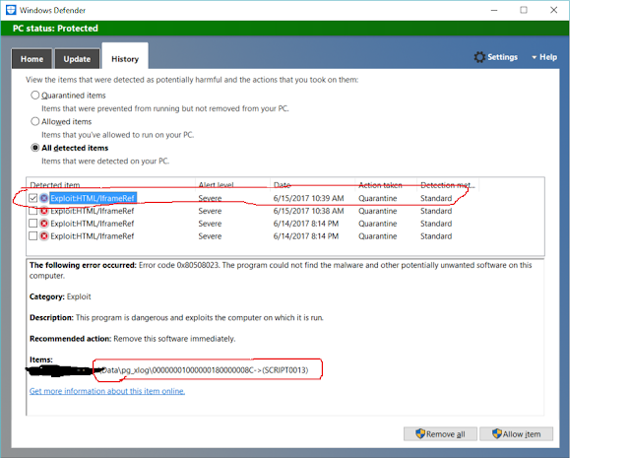Click the Remove all button
630x458 pixels.
pyautogui.click(x=440, y=434)
